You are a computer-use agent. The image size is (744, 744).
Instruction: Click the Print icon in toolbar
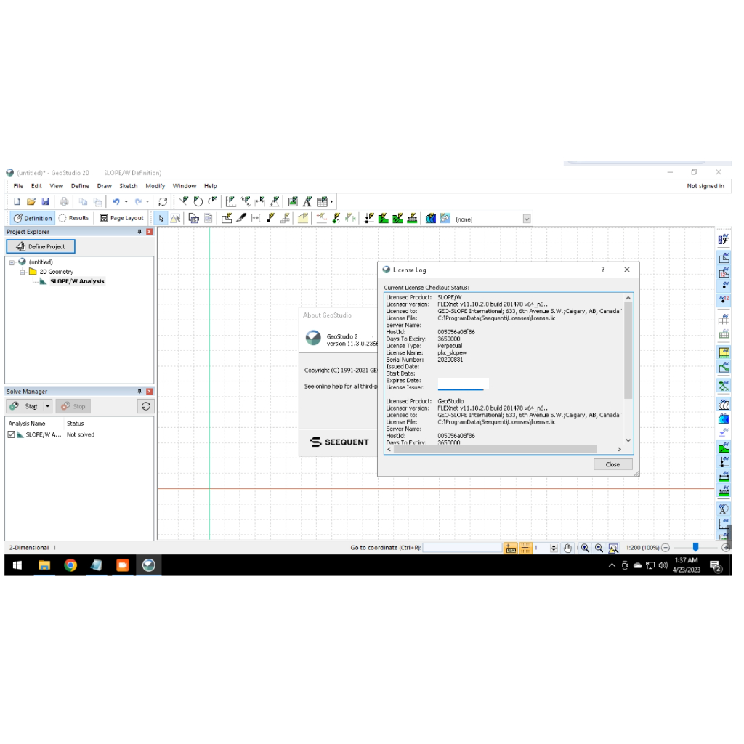pyautogui.click(x=64, y=201)
